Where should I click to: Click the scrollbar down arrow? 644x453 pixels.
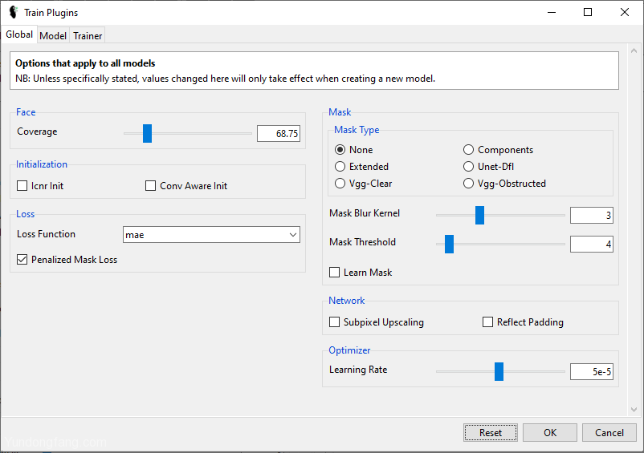634,409
